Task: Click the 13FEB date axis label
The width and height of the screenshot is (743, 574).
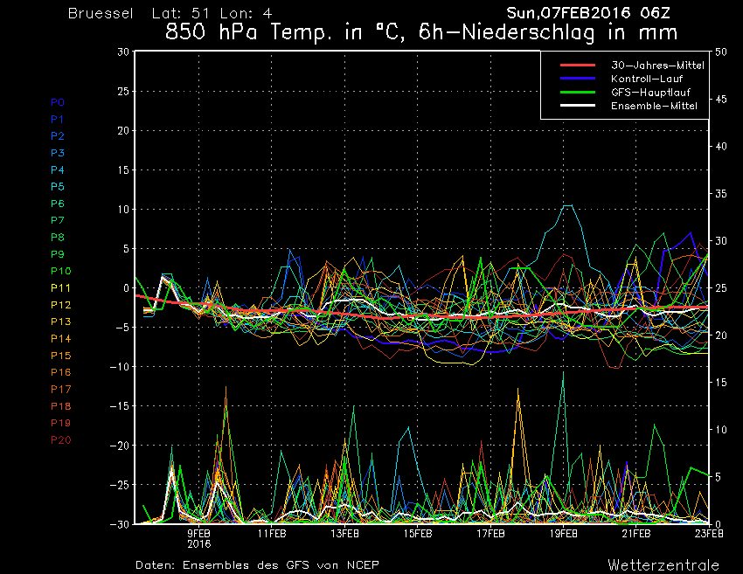Action: 345,534
